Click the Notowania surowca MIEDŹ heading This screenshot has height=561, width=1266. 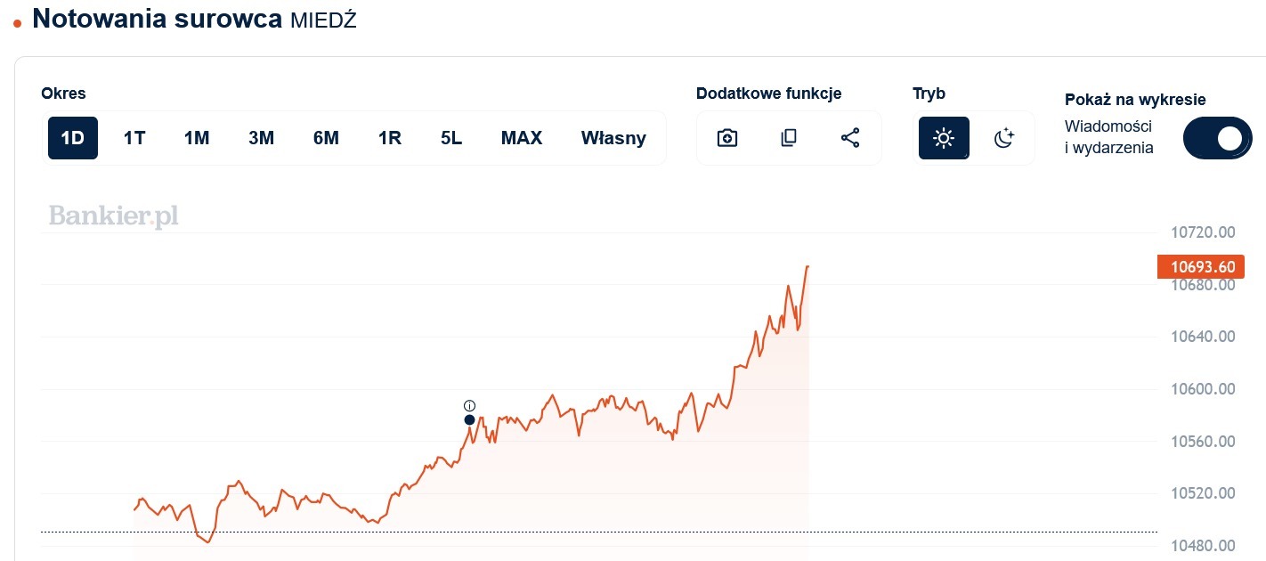194,19
